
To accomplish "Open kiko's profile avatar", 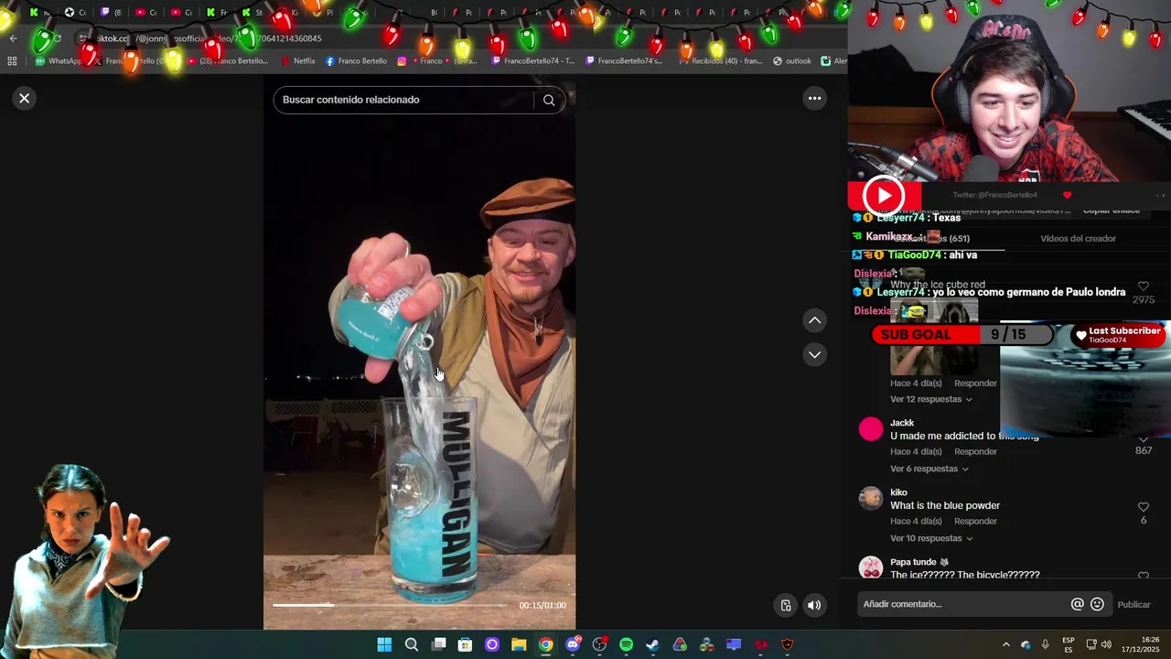I will tap(871, 498).
